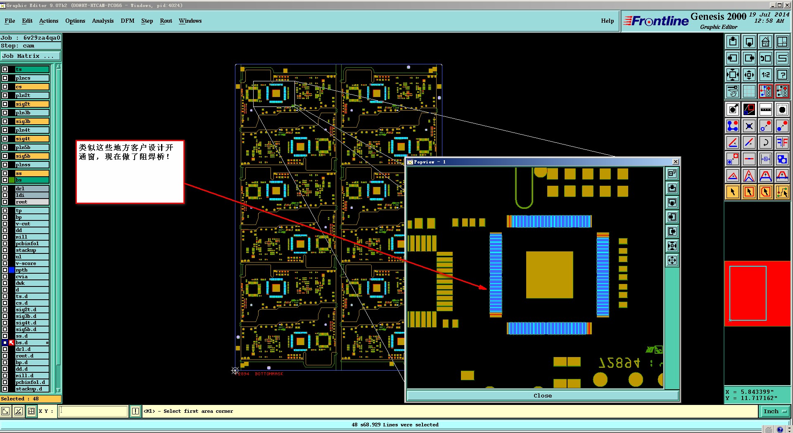Toggle the cs layer checkbox
Viewport: 793px width, 433px height.
tap(5, 87)
